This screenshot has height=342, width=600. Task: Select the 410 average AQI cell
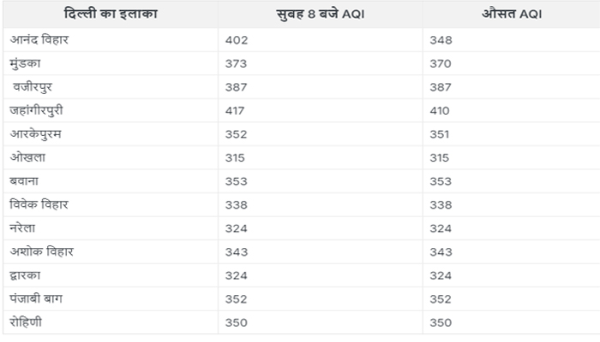(441, 110)
